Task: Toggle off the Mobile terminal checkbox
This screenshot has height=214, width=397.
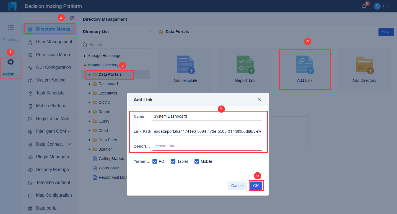Action: 196,161
